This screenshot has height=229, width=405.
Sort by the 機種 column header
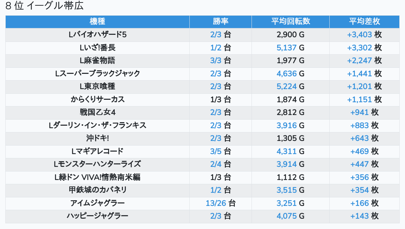click(x=97, y=21)
